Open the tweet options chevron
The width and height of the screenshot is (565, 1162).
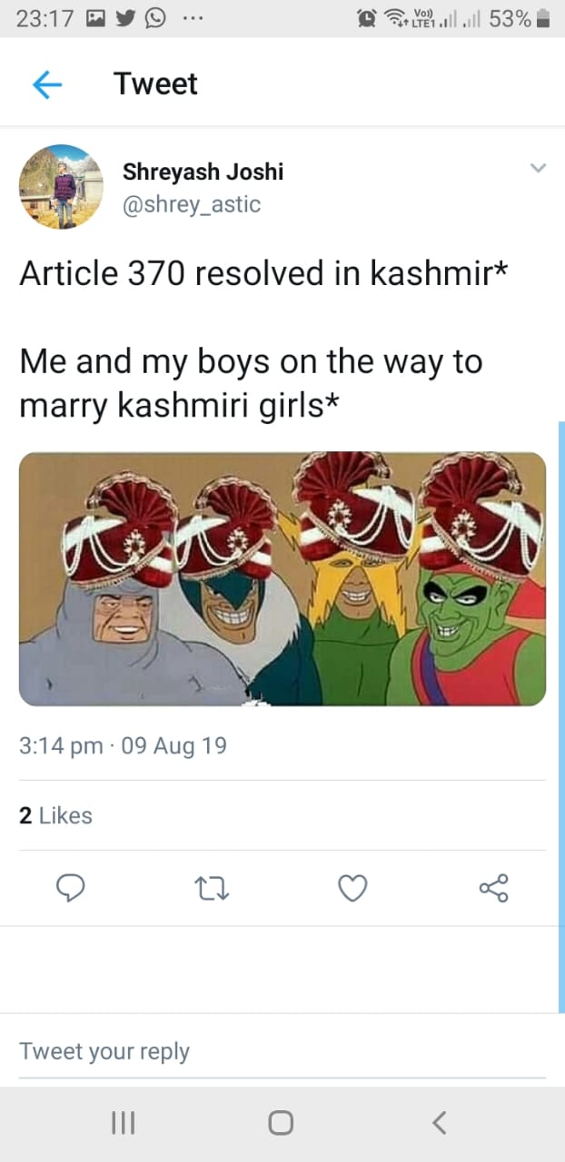coord(537,168)
